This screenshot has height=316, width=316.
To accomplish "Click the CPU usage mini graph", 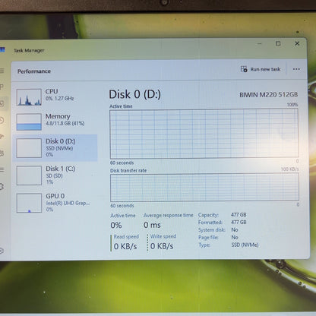I will click(x=29, y=97).
